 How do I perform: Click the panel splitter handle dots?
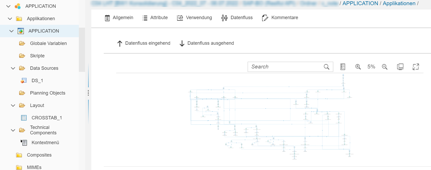coord(88,93)
